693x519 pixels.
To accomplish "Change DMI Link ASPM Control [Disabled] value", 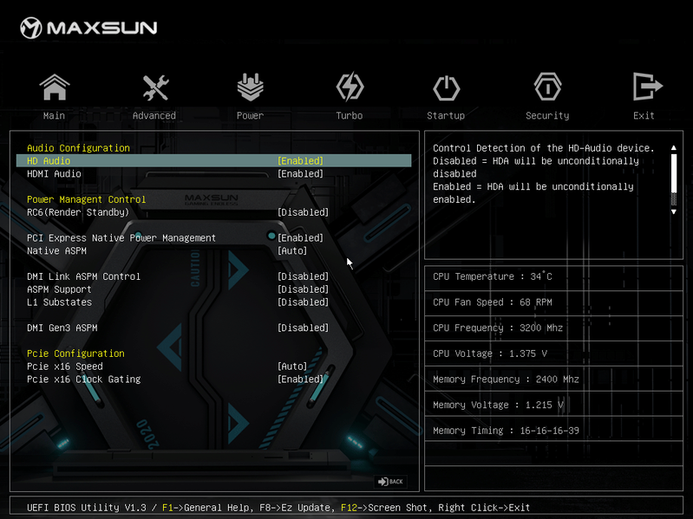I will pos(304,276).
